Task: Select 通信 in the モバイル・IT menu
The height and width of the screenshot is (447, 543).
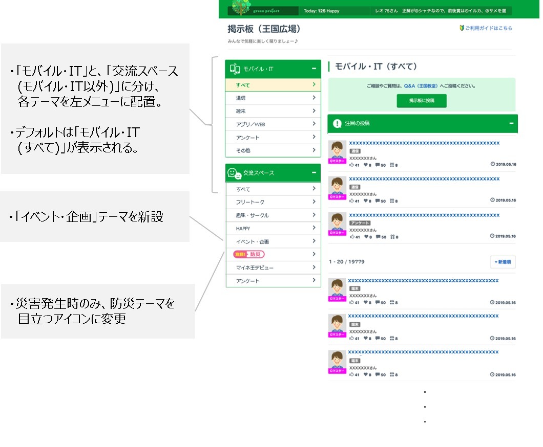Action: 273,98
